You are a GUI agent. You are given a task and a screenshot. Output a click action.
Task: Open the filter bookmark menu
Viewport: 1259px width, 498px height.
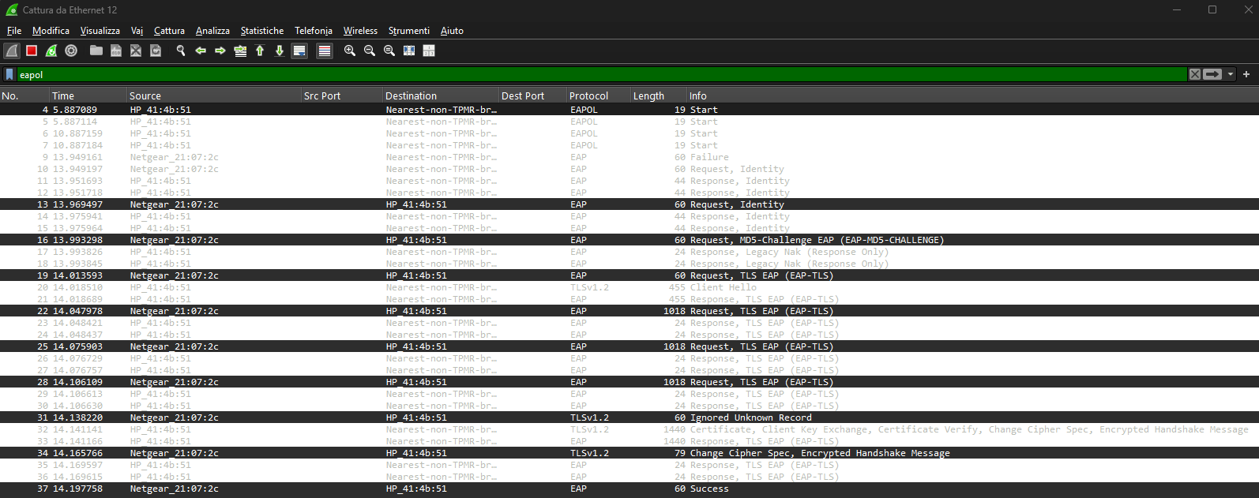9,74
